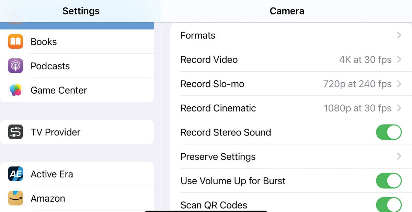The height and width of the screenshot is (212, 412).
Task: Click the sidebar scroll indicator bar
Action: click(77, 25)
